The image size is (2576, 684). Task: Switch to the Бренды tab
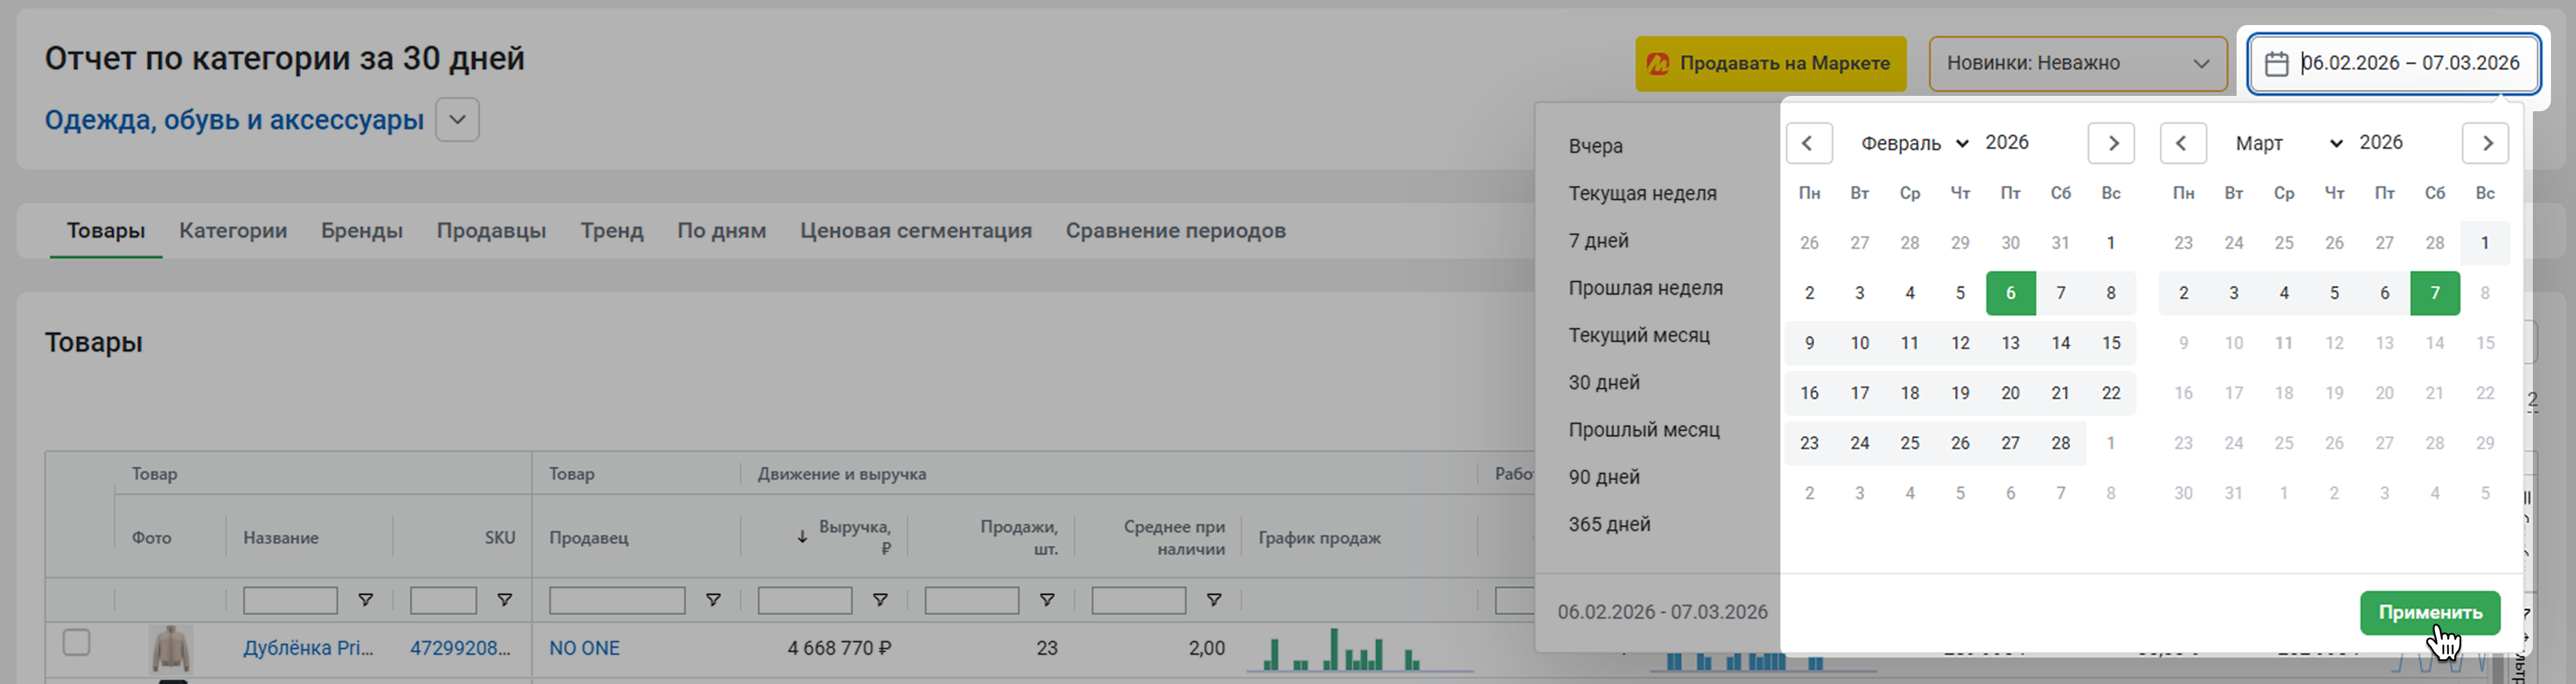click(361, 231)
